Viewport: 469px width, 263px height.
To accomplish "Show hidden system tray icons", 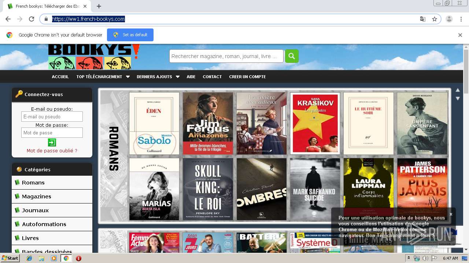I will tap(409, 258).
